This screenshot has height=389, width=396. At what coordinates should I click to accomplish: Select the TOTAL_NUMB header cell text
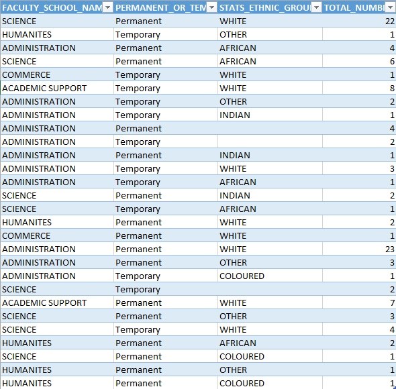point(354,8)
